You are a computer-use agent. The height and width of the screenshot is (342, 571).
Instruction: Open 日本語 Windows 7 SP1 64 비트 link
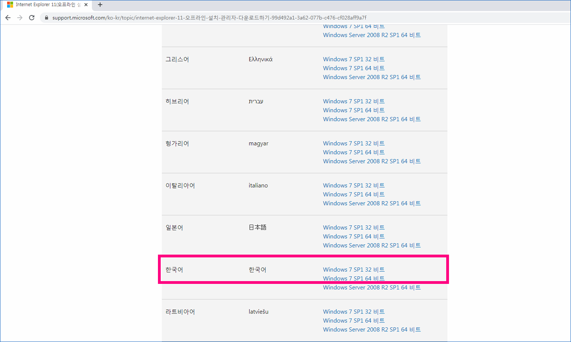click(x=354, y=236)
